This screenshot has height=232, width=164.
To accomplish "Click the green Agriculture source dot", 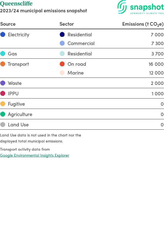I will click(x=3, y=114).
